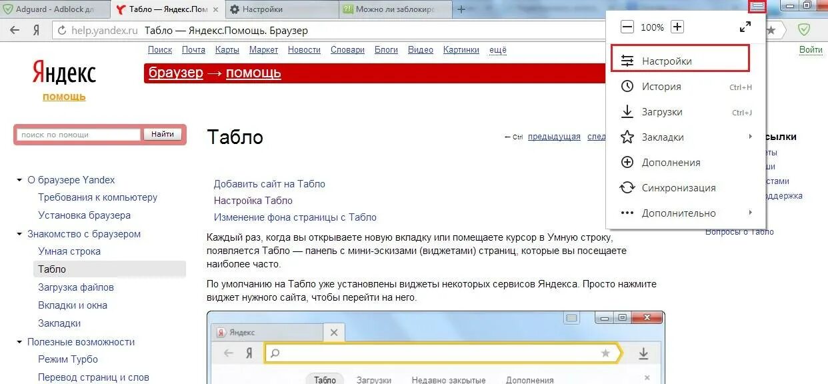Viewport: 828px width, 384px height.
Task: Click the История clock icon
Action: click(627, 86)
